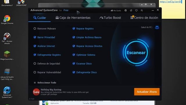Enable Defensa de Seguridad option

(x=35, y=64)
